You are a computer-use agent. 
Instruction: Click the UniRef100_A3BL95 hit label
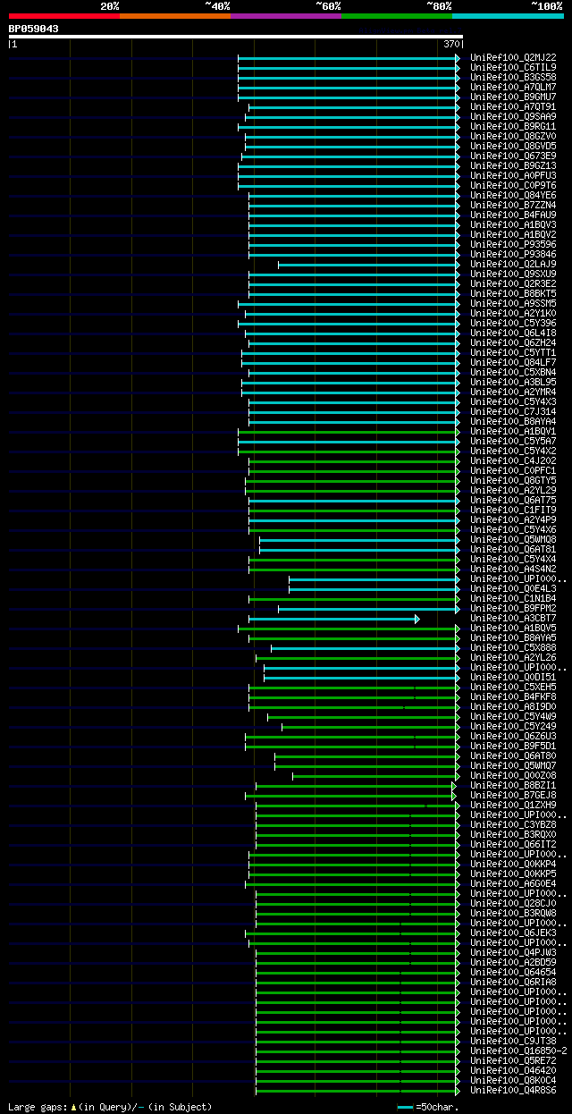[513, 382]
